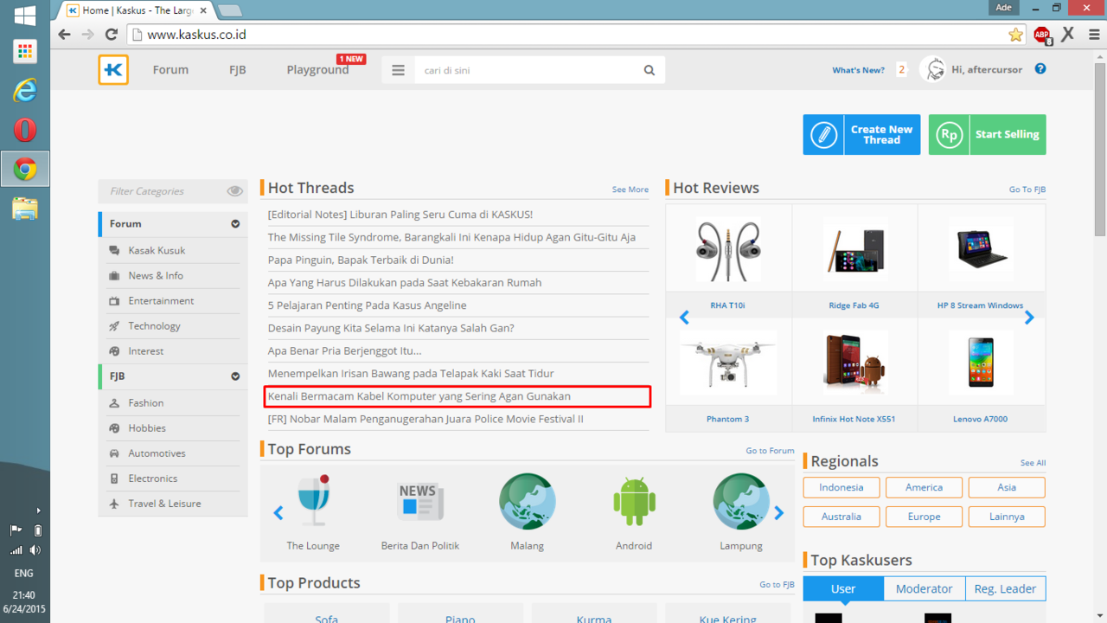Click the aftercursor user avatar

click(933, 69)
